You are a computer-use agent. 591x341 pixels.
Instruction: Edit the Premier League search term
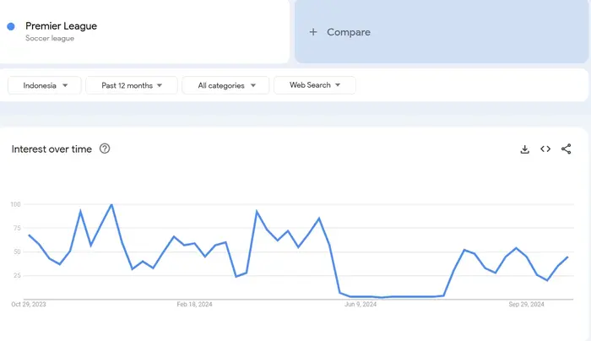pos(61,26)
